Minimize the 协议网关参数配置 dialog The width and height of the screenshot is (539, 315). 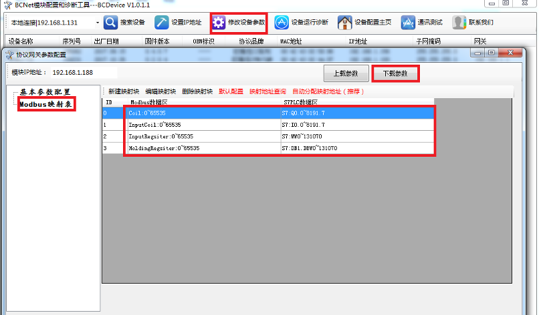(x=477, y=53)
